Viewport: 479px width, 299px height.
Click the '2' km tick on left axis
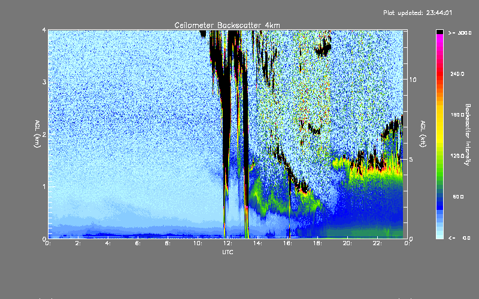[44, 134]
